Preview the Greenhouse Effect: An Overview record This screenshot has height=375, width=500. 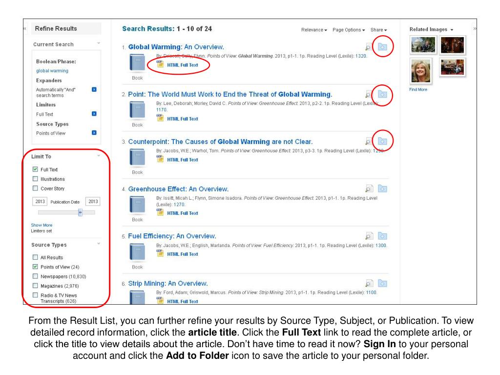click(369, 189)
